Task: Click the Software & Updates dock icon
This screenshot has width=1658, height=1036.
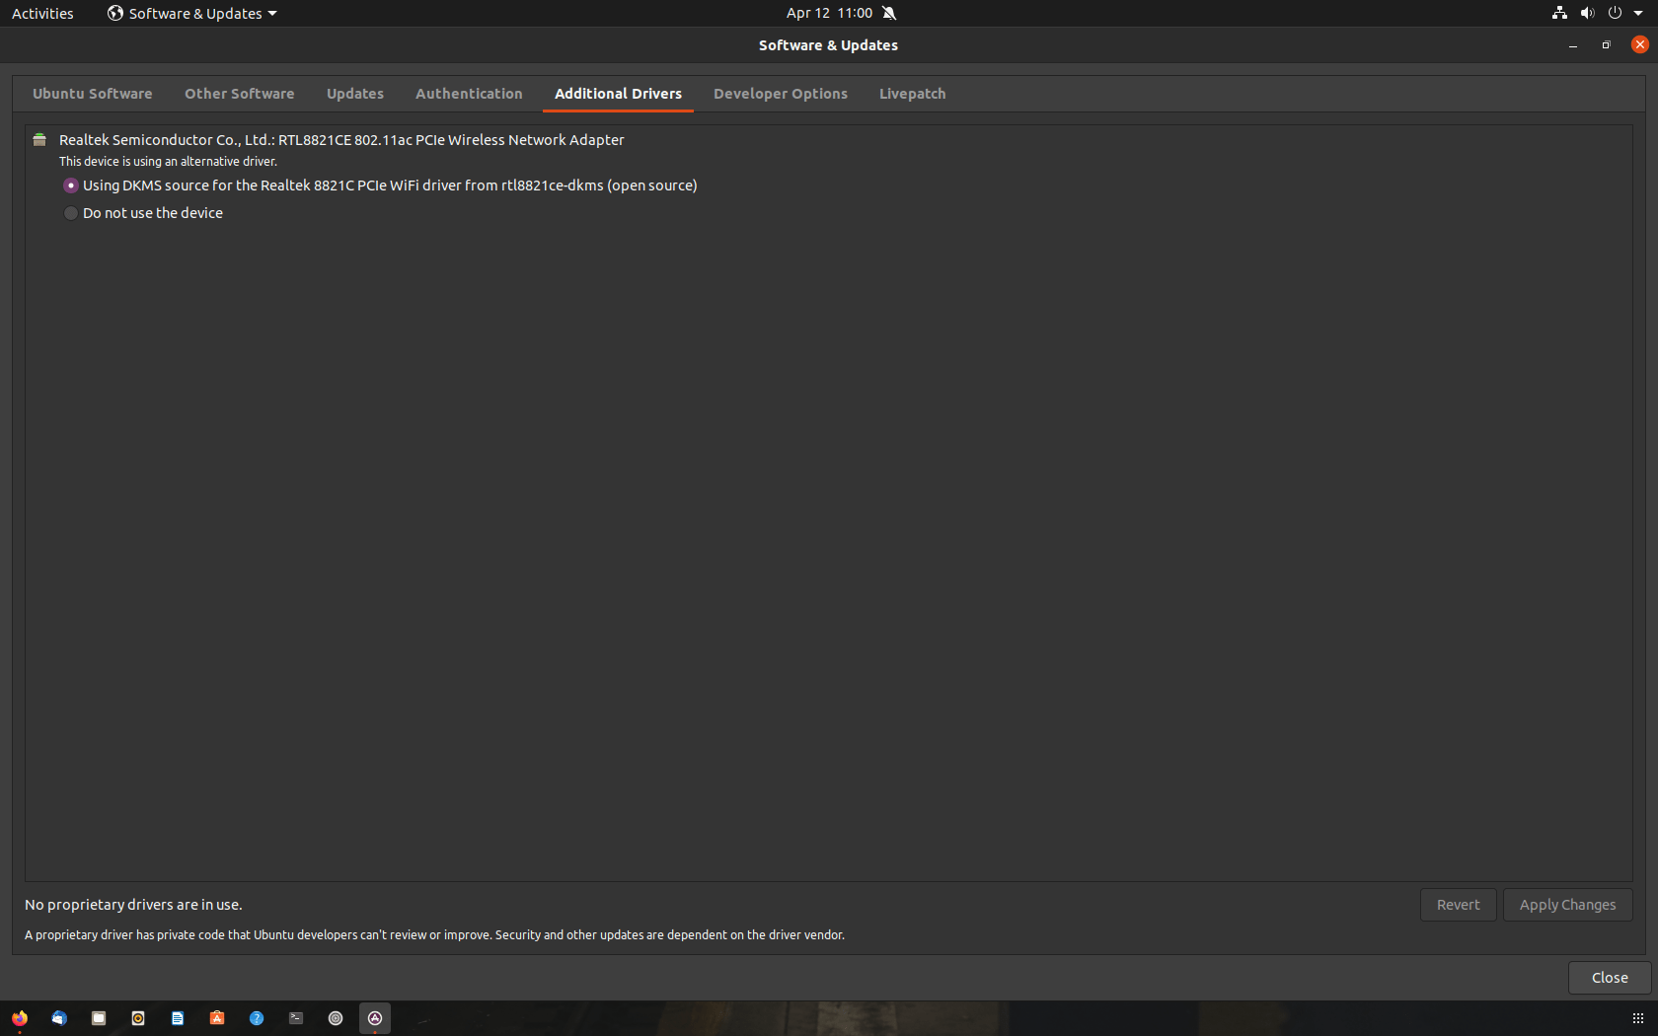Action: coord(375,1018)
